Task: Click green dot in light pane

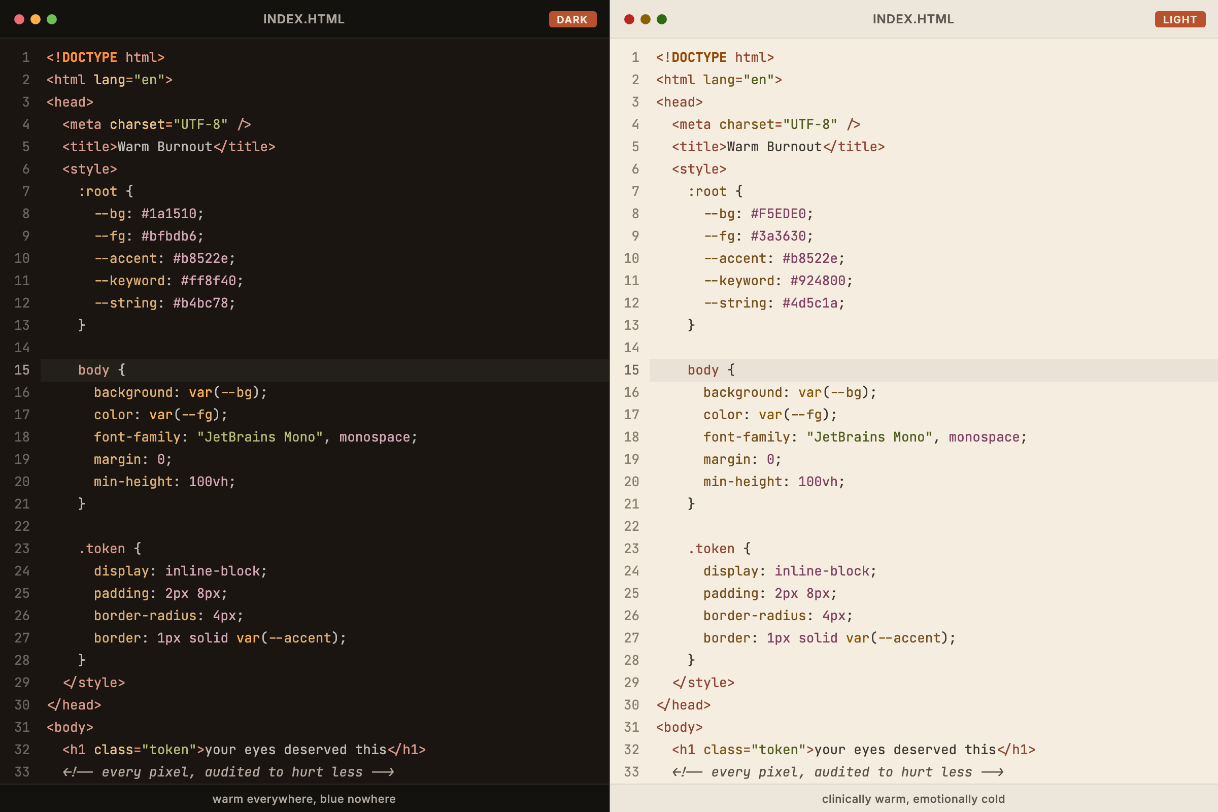Action: 662,19
